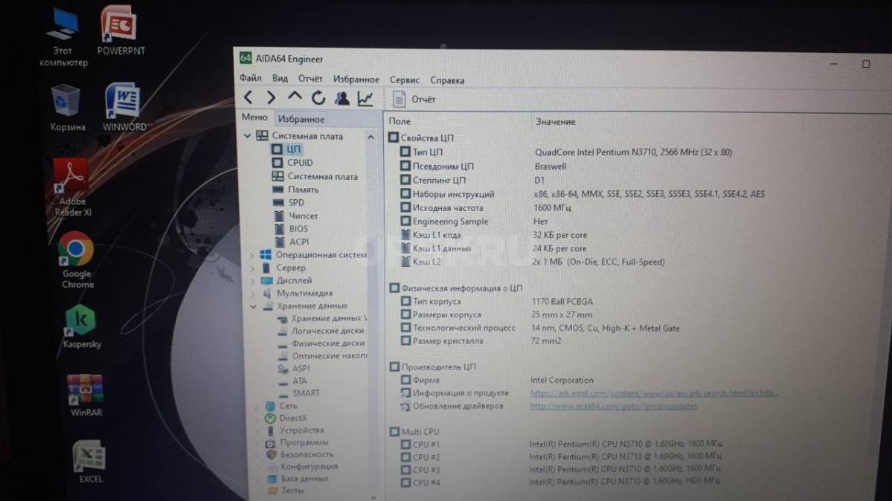Select the Kaspersky desktop shortcut

(x=81, y=326)
